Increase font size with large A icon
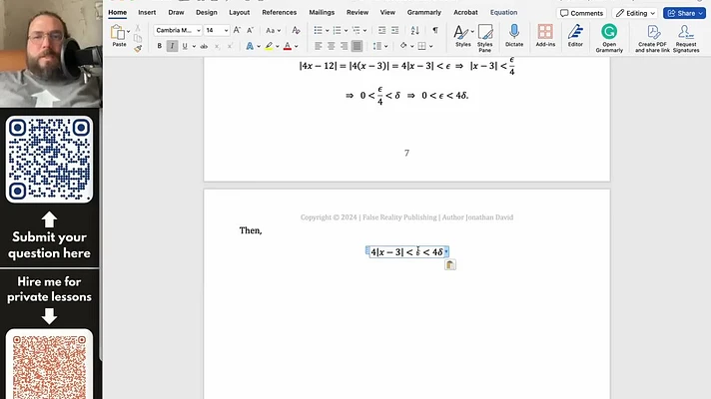711x399 pixels. point(237,30)
